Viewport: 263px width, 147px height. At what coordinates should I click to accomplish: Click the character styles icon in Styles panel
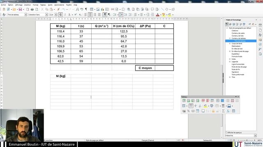click(230, 24)
